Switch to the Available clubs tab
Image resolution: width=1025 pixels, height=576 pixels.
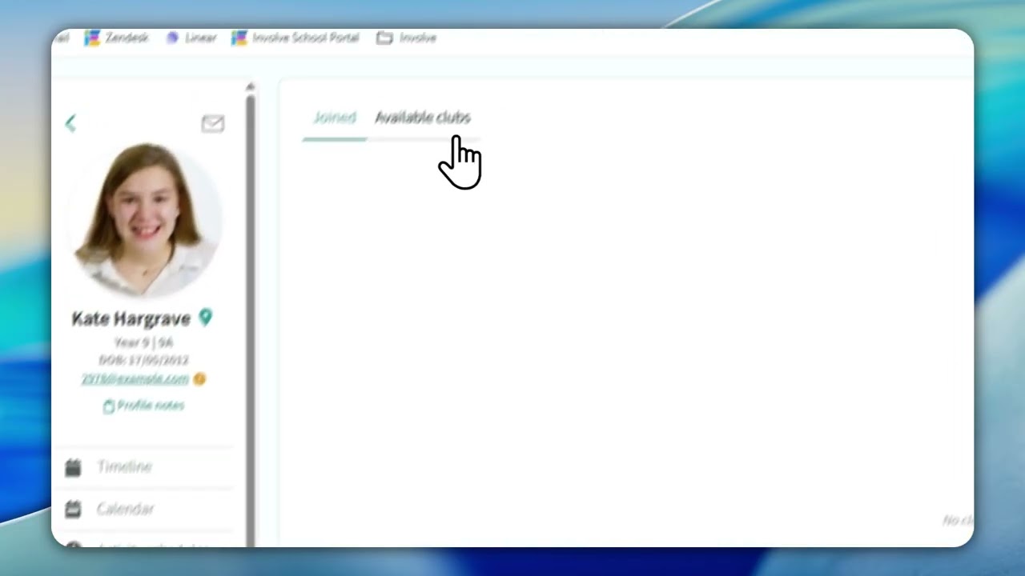(423, 118)
